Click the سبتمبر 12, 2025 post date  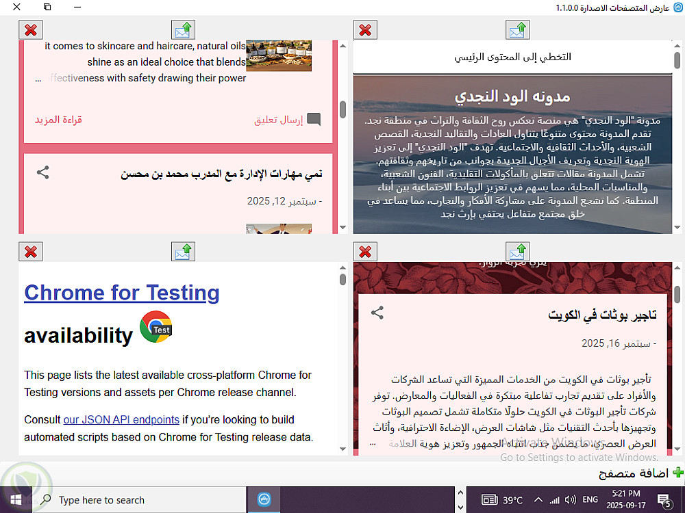tap(284, 201)
